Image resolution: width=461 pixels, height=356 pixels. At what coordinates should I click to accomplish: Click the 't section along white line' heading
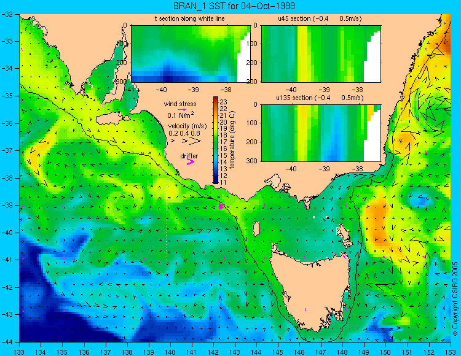(190, 19)
